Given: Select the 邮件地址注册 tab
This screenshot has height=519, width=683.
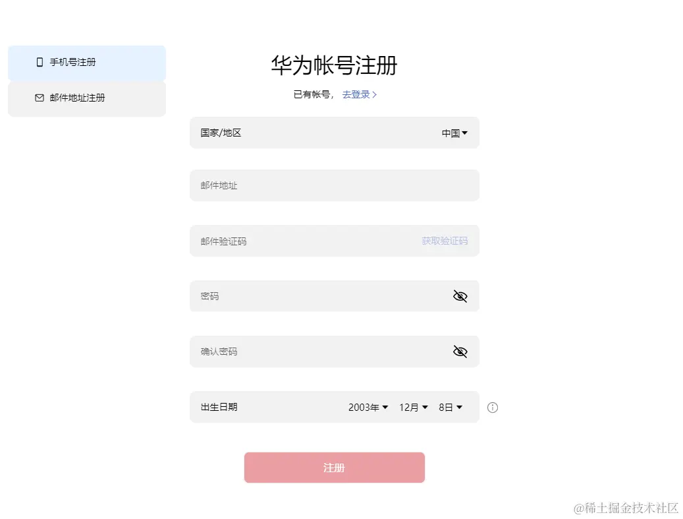Looking at the screenshot, I should (x=87, y=98).
